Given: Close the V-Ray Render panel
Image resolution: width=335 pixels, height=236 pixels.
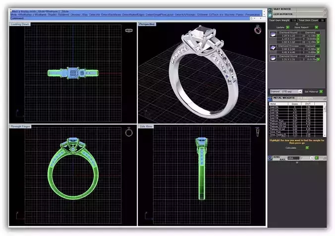Looking at the screenshot, I should 325,10.
